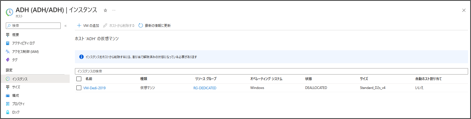Favorite this page with the star icon

105,10
